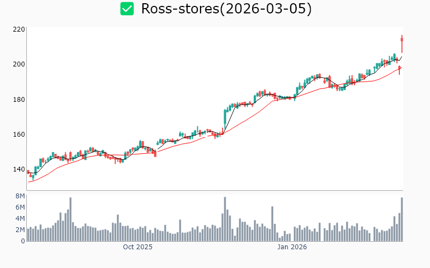The width and height of the screenshot is (430, 268).
Task: Click the 2M volume axis label
Action: [20, 230]
